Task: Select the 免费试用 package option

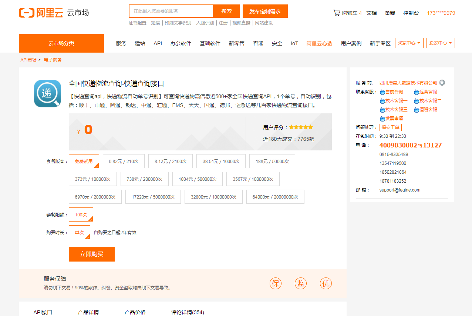Action: (84, 161)
